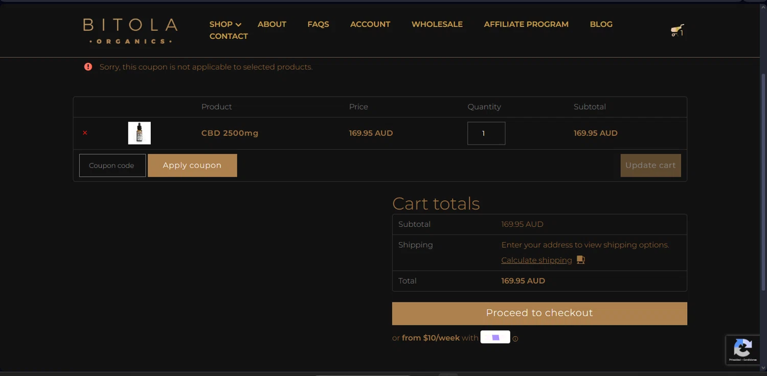767x376 pixels.
Task: Visit the BLOG page
Action: click(601, 24)
